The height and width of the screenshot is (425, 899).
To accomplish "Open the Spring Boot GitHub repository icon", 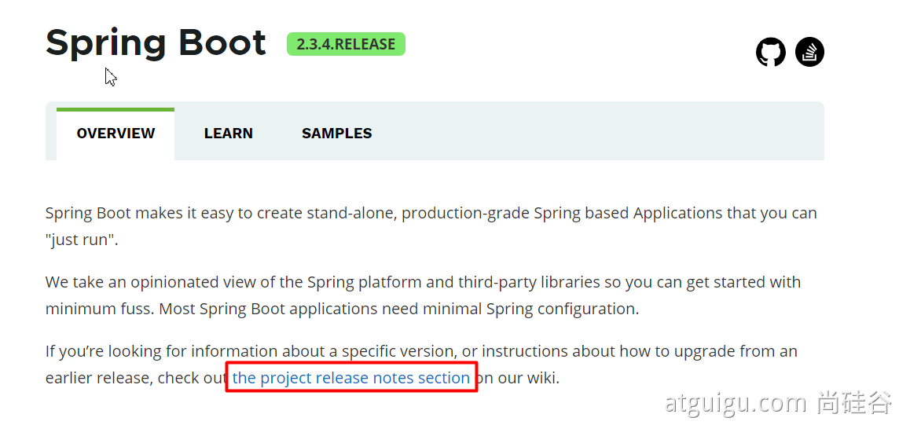I will (x=770, y=53).
